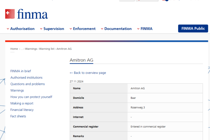Image resolution: width=210 pixels, height=140 pixels.
Task: Click the Name row label
Action: coord(77,88)
